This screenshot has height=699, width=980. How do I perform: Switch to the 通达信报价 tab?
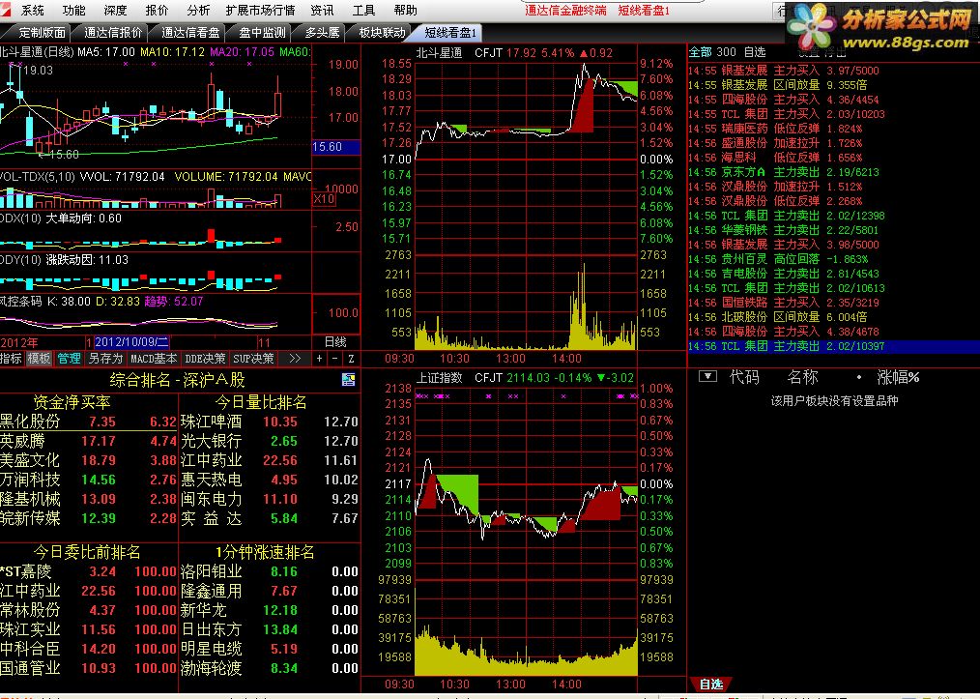[113, 33]
